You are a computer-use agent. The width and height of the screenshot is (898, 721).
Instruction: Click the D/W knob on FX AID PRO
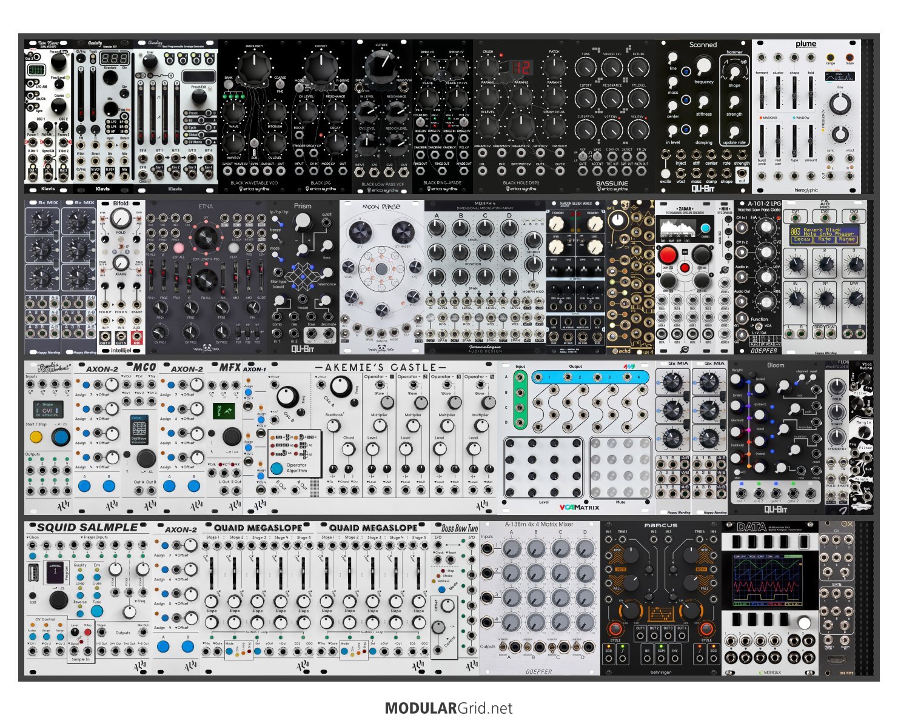click(854, 297)
